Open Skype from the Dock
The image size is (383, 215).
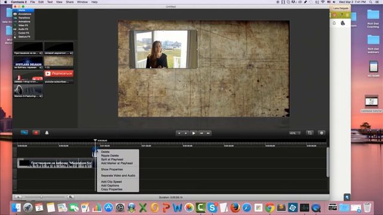coord(212,208)
